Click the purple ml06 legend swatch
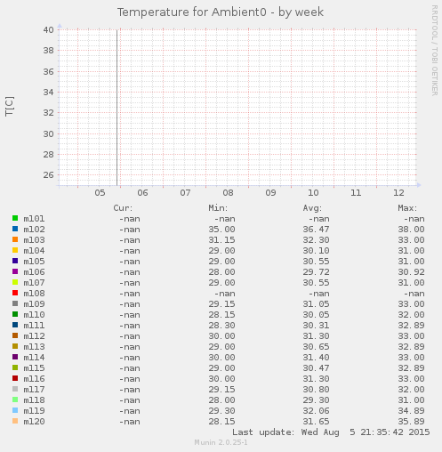 (15, 271)
